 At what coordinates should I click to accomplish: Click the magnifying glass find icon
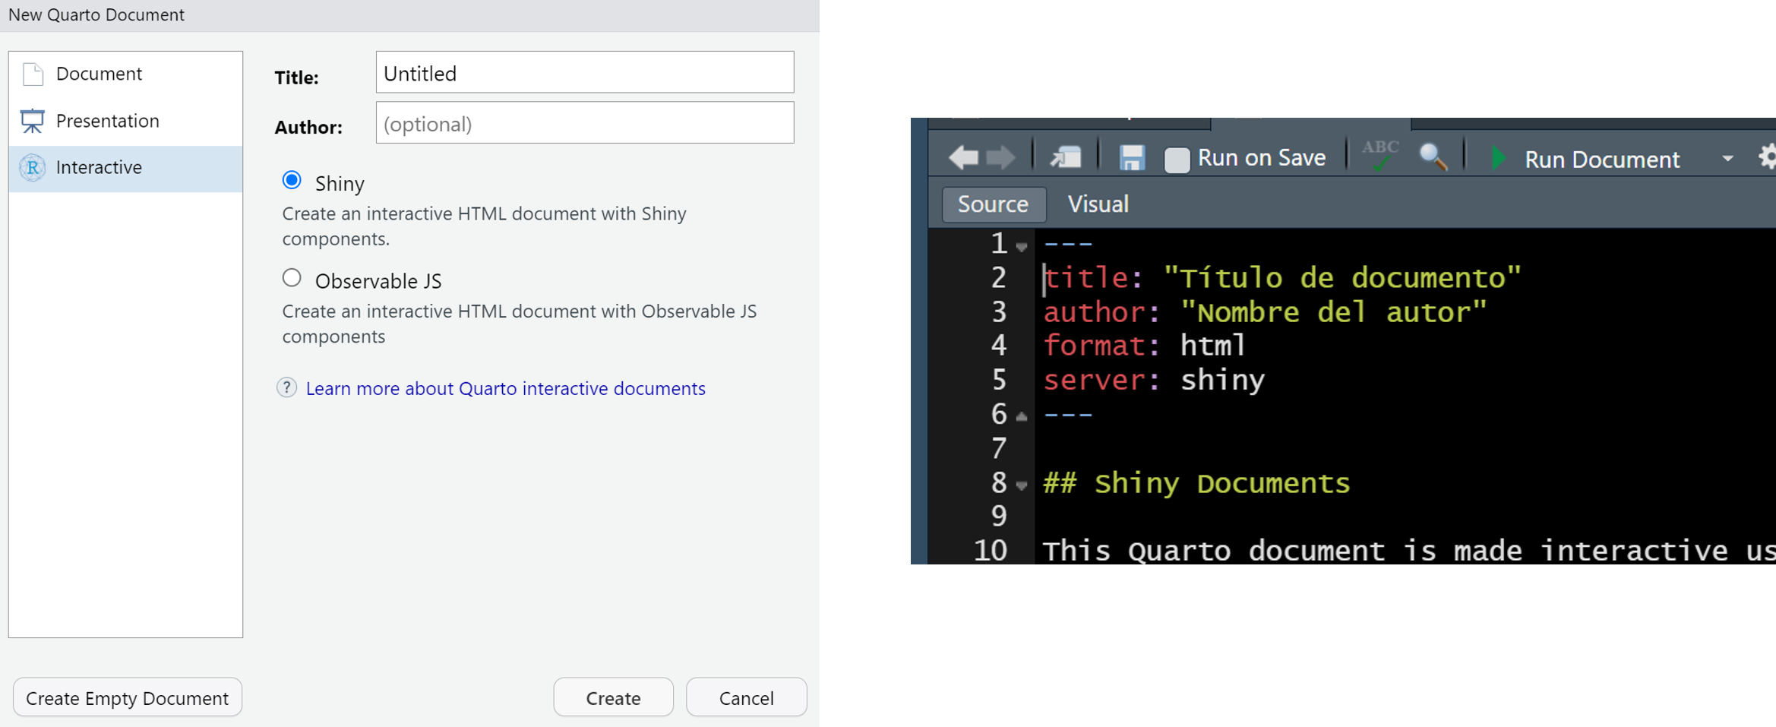[x=1433, y=157]
